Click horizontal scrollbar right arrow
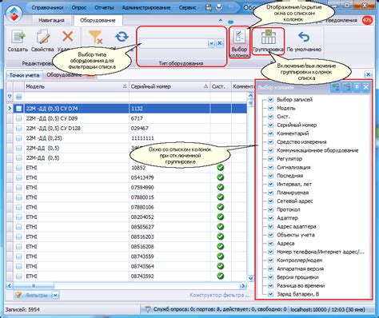This screenshot has height=318, width=379. [x=243, y=286]
